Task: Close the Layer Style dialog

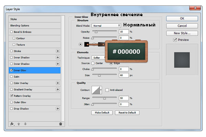Action: point(195,8)
